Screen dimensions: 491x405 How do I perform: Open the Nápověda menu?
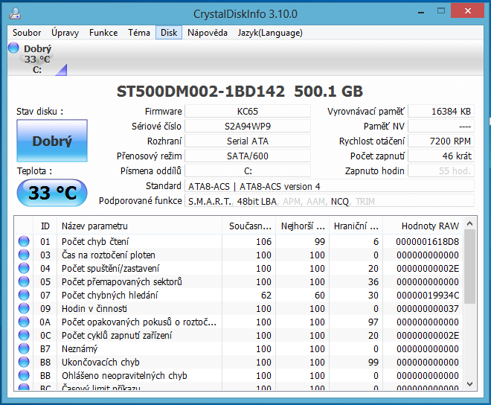(x=208, y=33)
